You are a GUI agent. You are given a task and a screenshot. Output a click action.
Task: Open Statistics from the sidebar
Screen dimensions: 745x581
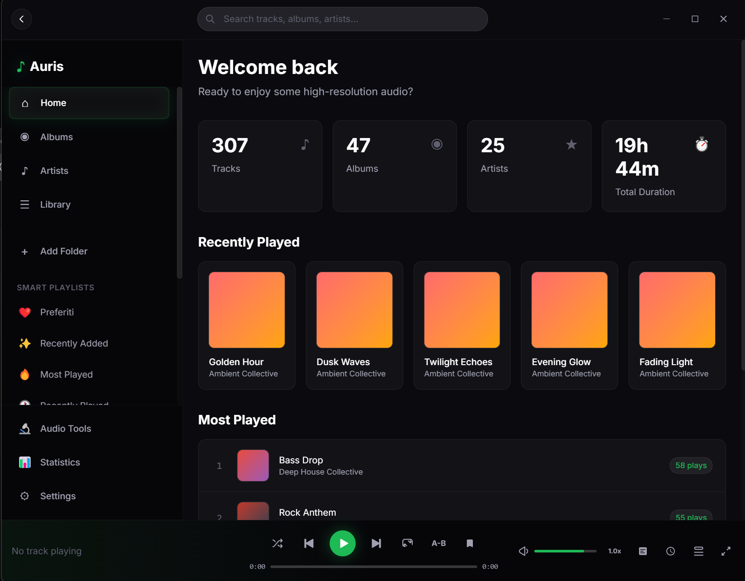click(60, 462)
